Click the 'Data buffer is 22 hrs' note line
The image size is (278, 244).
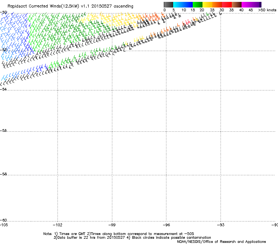coord(132,238)
